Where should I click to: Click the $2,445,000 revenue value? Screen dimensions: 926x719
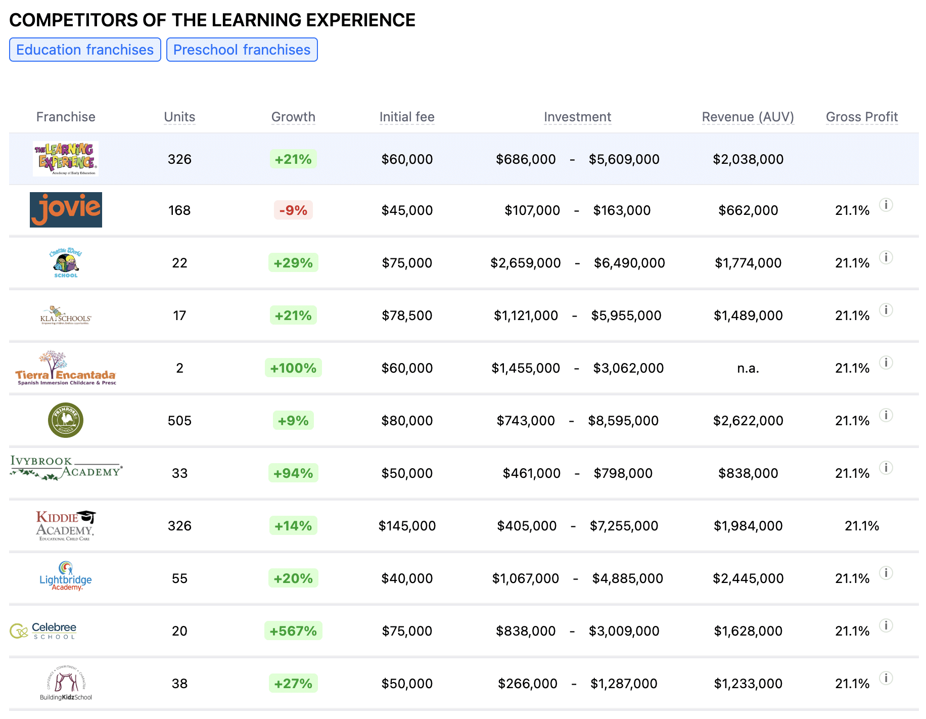coord(748,578)
